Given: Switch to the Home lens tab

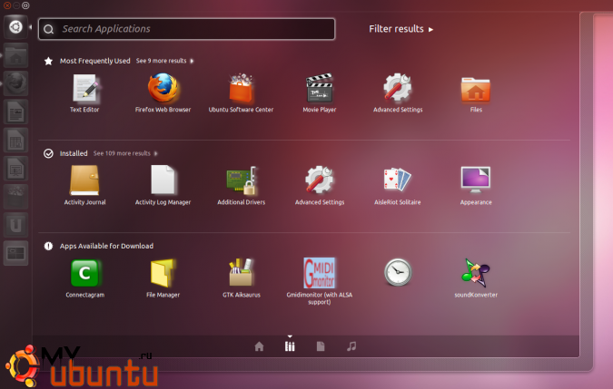Looking at the screenshot, I should pyautogui.click(x=259, y=346).
